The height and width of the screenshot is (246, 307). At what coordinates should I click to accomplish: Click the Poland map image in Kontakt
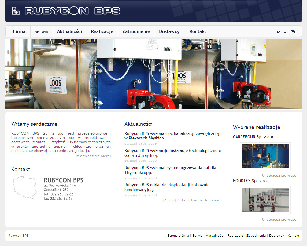pyautogui.click(x=25, y=188)
